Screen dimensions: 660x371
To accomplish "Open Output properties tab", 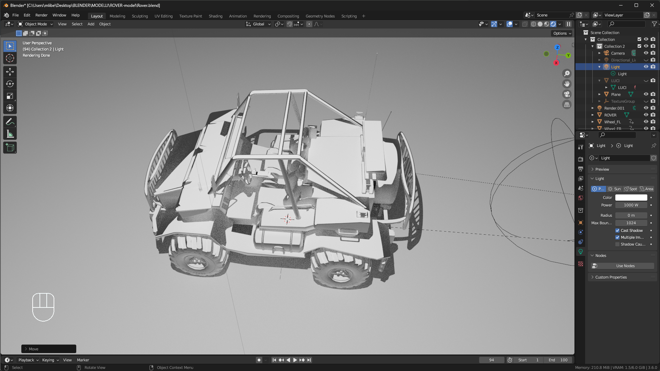I will click(x=581, y=169).
